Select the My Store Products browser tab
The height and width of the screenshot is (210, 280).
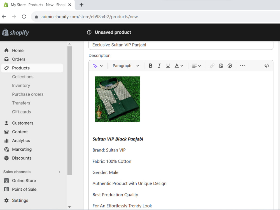38,5
